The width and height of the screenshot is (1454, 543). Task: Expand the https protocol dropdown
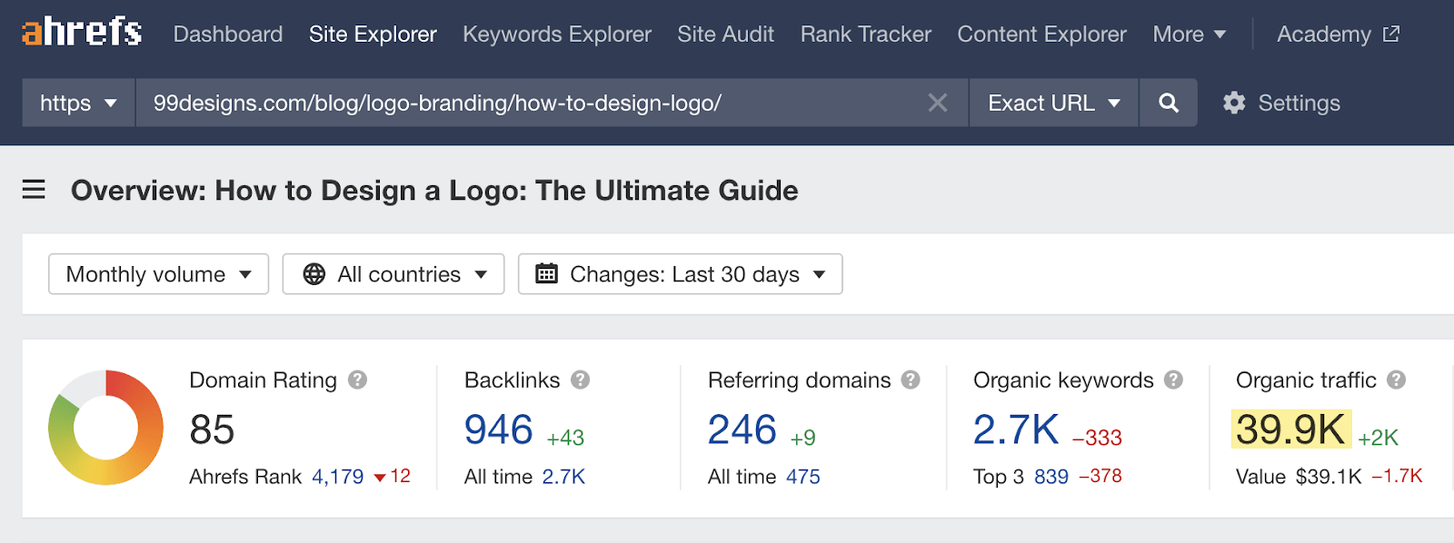click(79, 103)
